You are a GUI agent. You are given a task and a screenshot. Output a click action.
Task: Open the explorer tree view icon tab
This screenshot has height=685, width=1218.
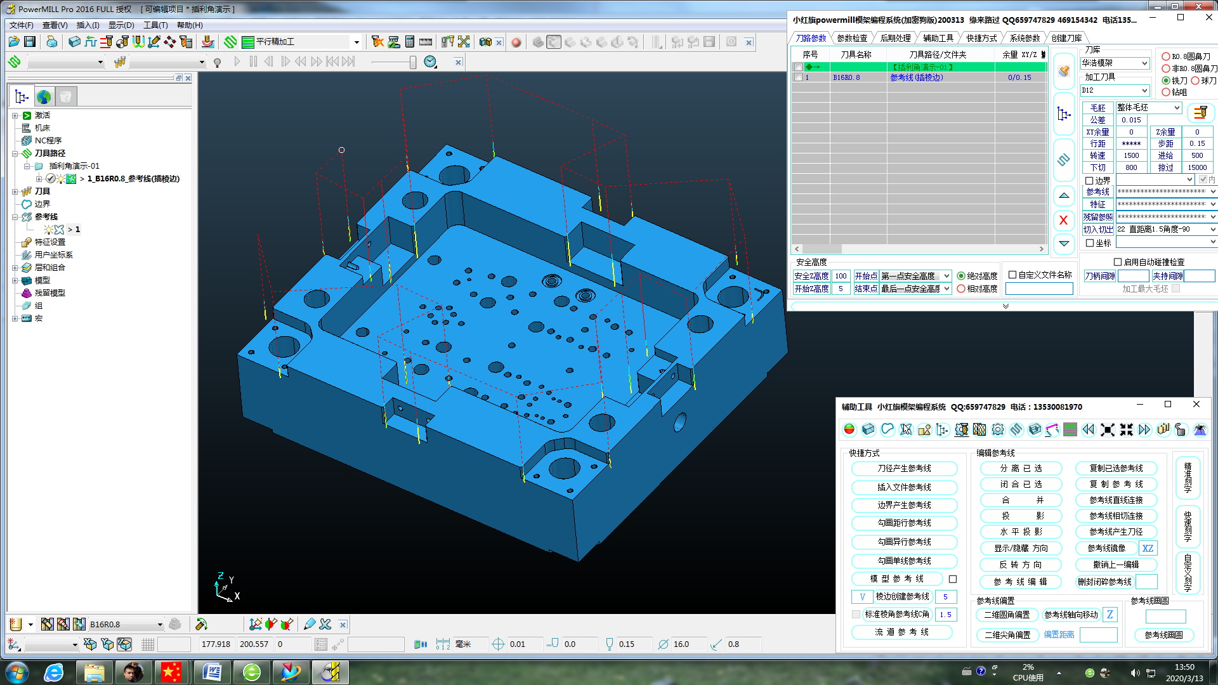(22, 96)
